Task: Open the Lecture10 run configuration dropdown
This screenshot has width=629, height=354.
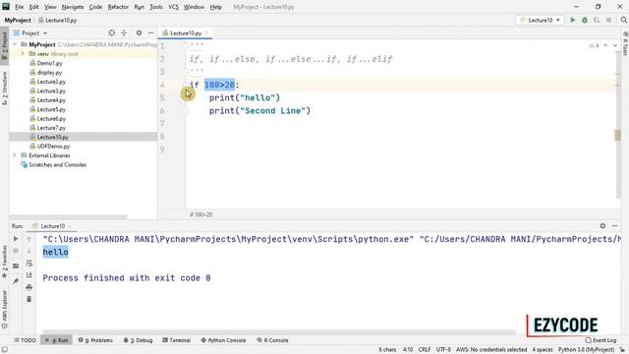Action: pos(540,20)
